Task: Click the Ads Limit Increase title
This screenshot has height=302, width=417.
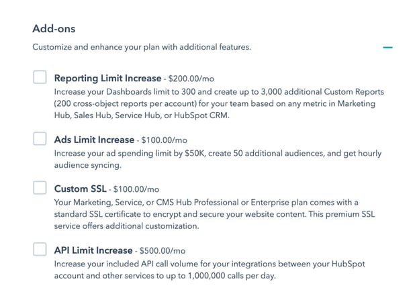Action: tap(94, 140)
